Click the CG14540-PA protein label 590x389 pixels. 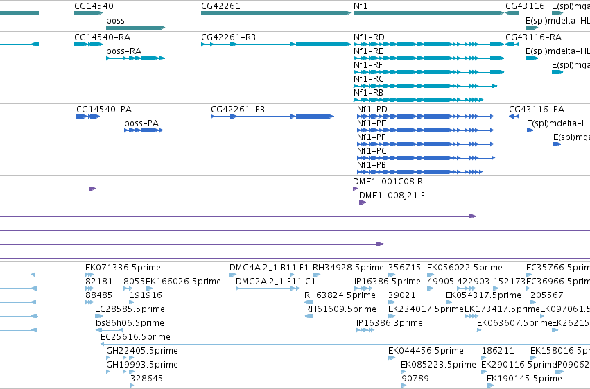[104, 110]
